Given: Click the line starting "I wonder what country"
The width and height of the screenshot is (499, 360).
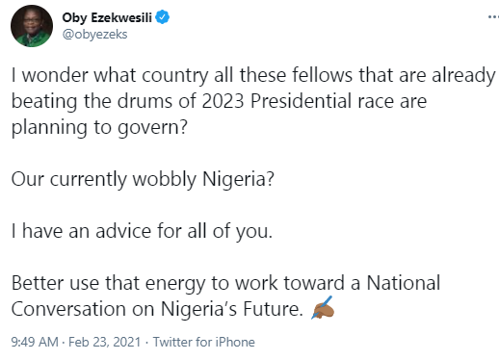Looking at the screenshot, I should tap(253, 76).
